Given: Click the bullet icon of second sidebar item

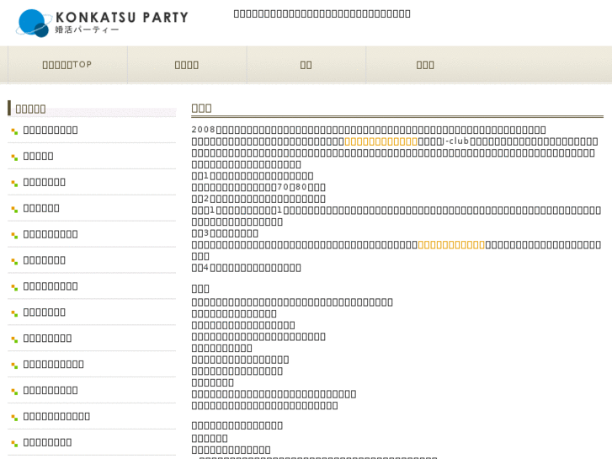Looking at the screenshot, I should coord(14,157).
